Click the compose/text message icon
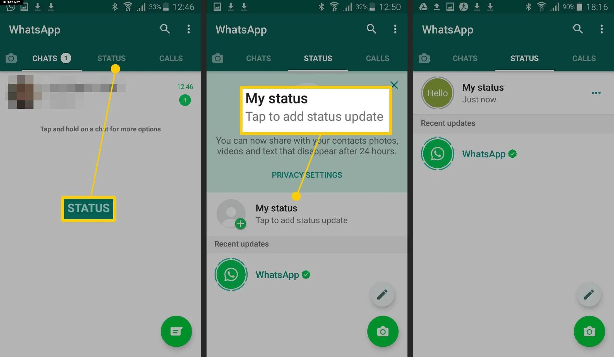This screenshot has height=357, width=614. point(176,332)
